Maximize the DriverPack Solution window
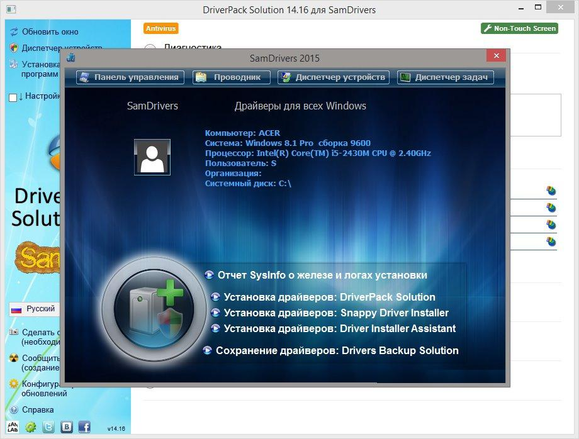Viewport: 579px width, 439px height. coord(538,8)
